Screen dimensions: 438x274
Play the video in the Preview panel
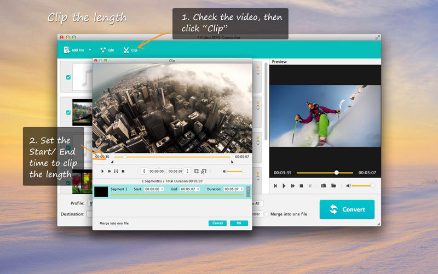(284, 186)
